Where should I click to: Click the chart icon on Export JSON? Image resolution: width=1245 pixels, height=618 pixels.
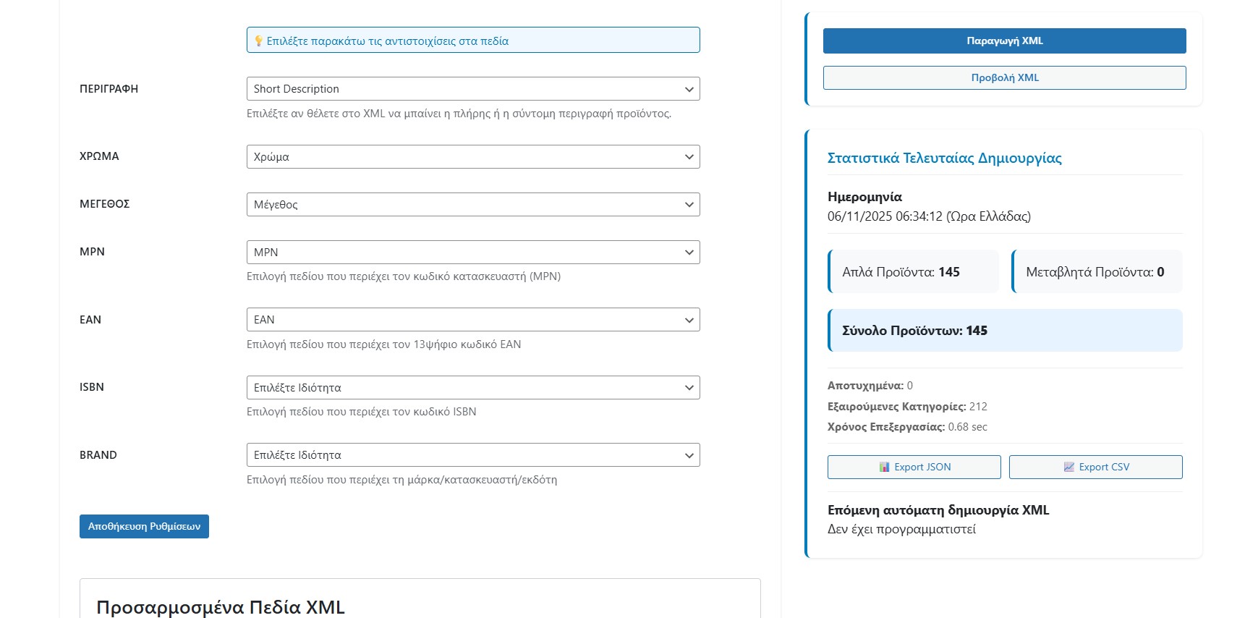pos(884,467)
